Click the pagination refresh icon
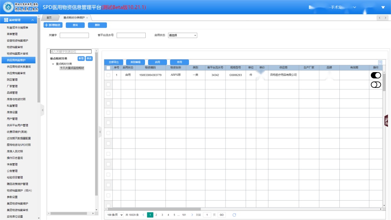The image size is (391, 220). pos(234,215)
